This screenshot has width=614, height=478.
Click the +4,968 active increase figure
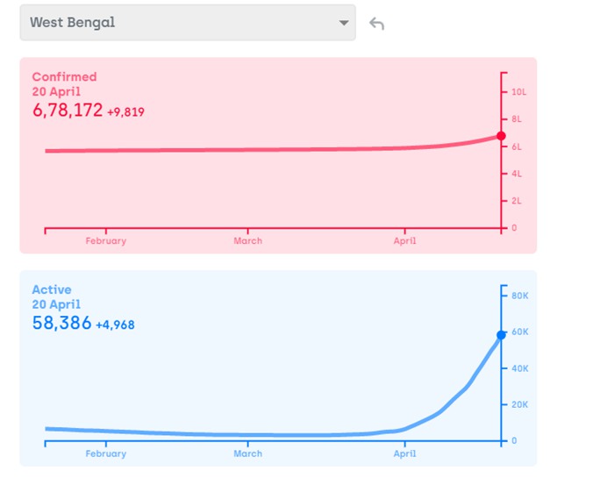tap(115, 325)
